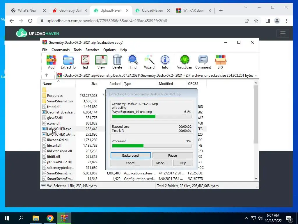The image size is (298, 224).
Task: Open the Commands menu
Action: pyautogui.click(x=61, y=50)
